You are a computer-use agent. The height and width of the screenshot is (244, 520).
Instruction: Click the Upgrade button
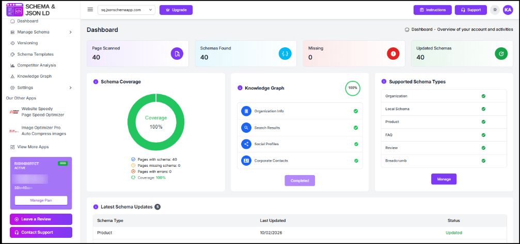pos(176,10)
